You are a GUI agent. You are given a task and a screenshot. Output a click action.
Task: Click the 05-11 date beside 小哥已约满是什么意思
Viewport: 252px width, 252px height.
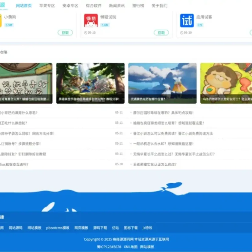pos(119,112)
